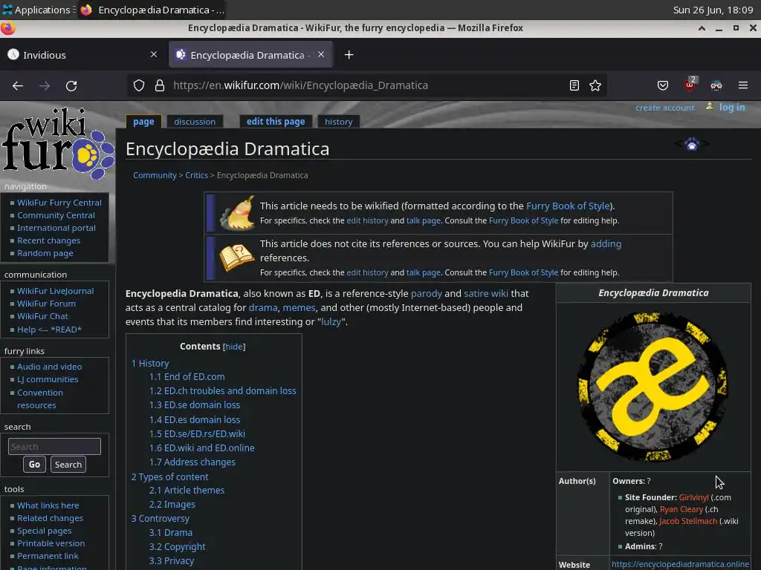Viewport: 761px width, 570px height.
Task: Follow the 'parody' link in intro
Action: point(426,293)
